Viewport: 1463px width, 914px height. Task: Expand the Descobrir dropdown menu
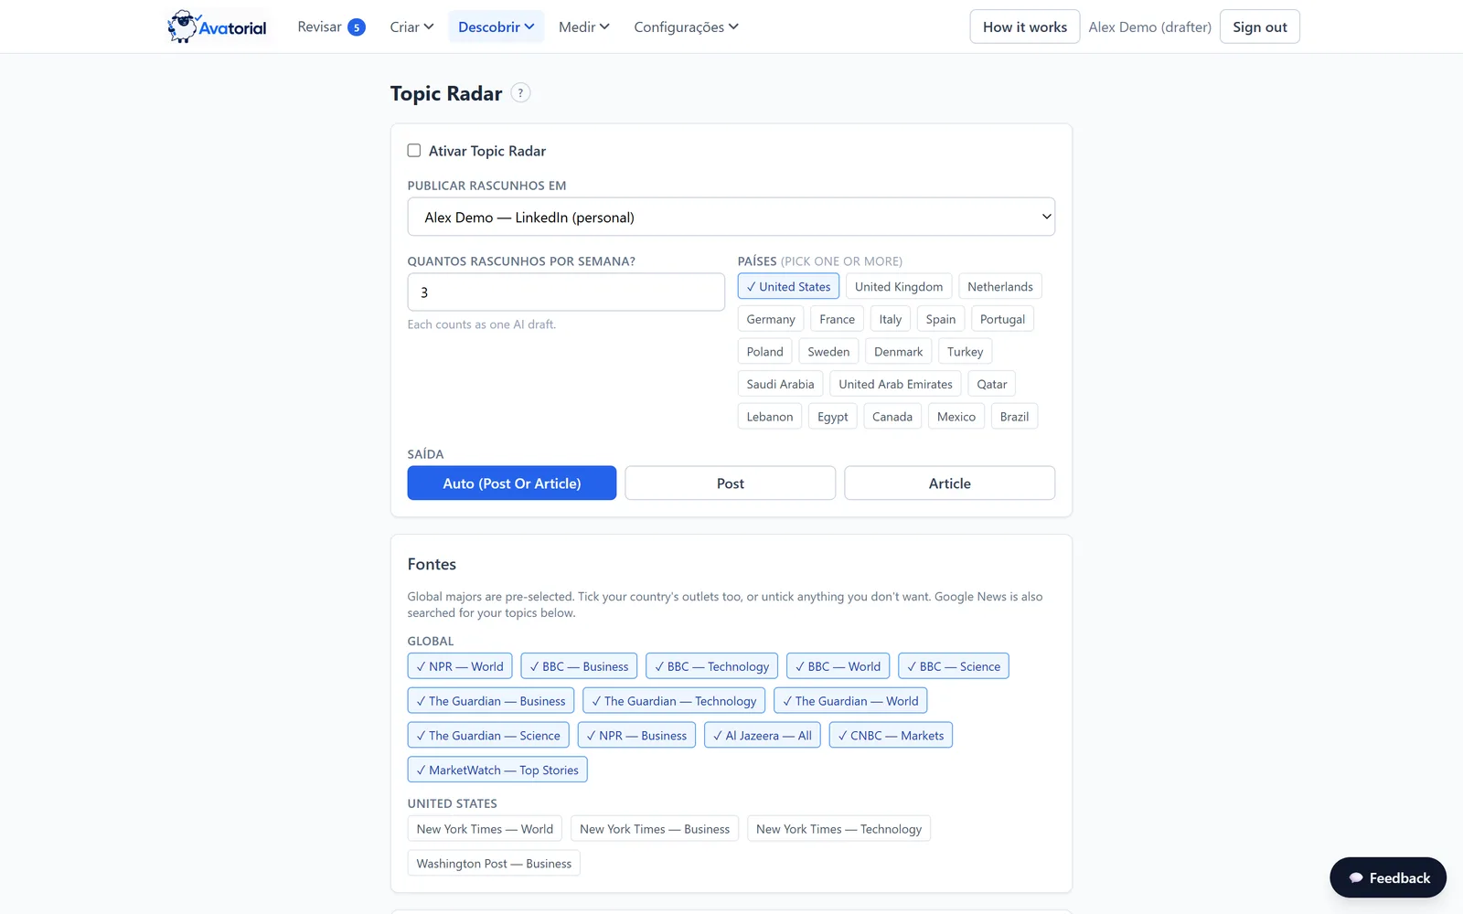496,27
